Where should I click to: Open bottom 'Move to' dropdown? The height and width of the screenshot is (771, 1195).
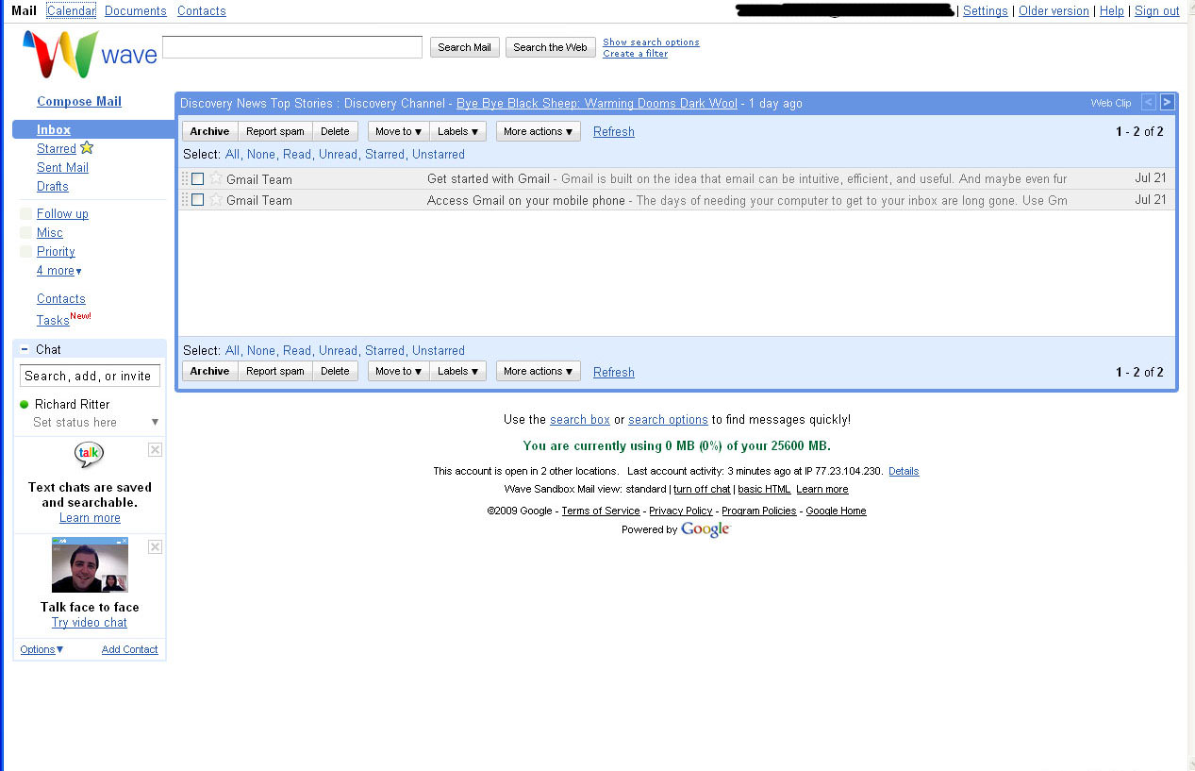[x=399, y=371]
